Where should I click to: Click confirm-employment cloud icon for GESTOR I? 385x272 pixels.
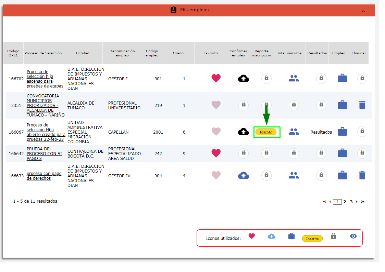tap(243, 79)
